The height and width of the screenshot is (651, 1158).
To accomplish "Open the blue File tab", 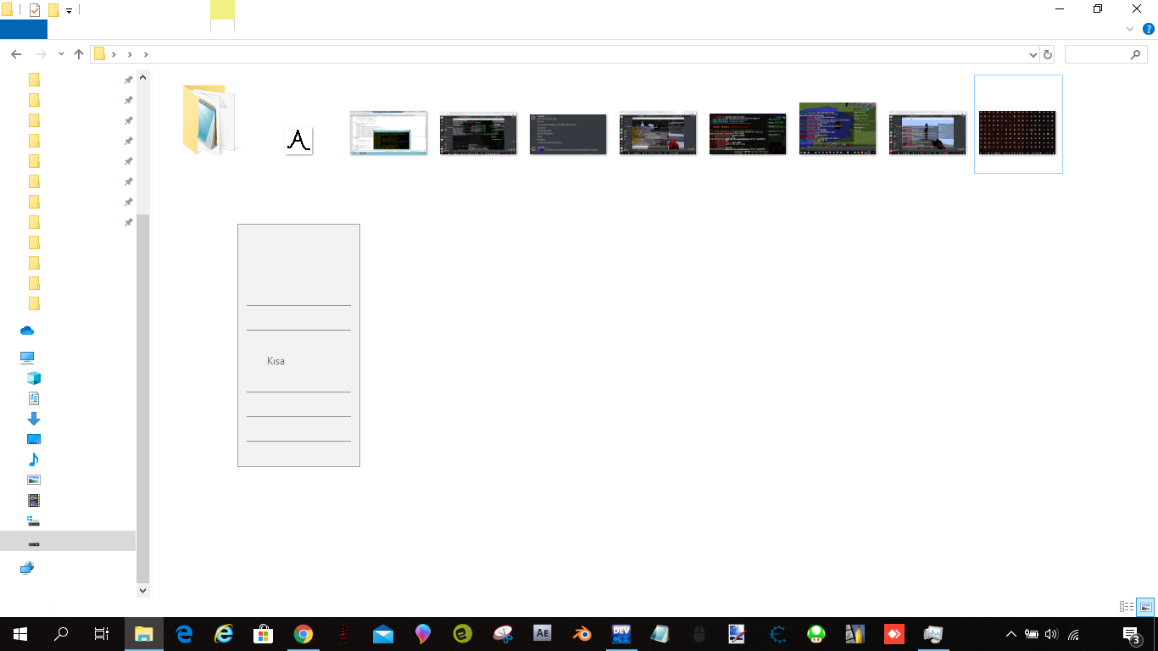I will (x=24, y=30).
